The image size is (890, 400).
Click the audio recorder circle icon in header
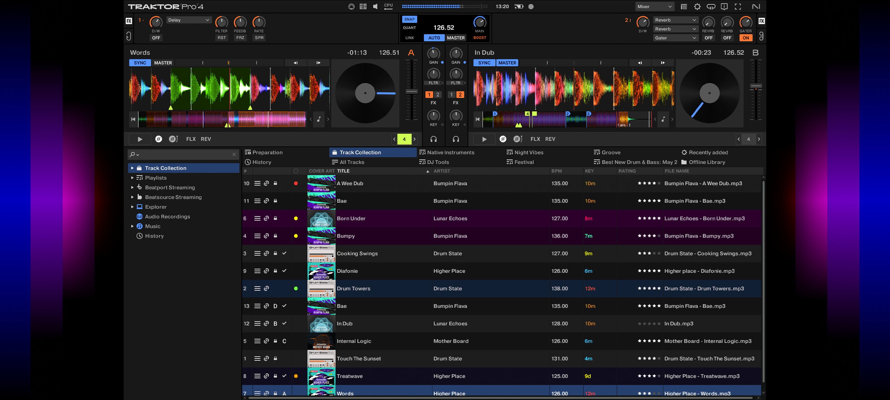[531, 7]
